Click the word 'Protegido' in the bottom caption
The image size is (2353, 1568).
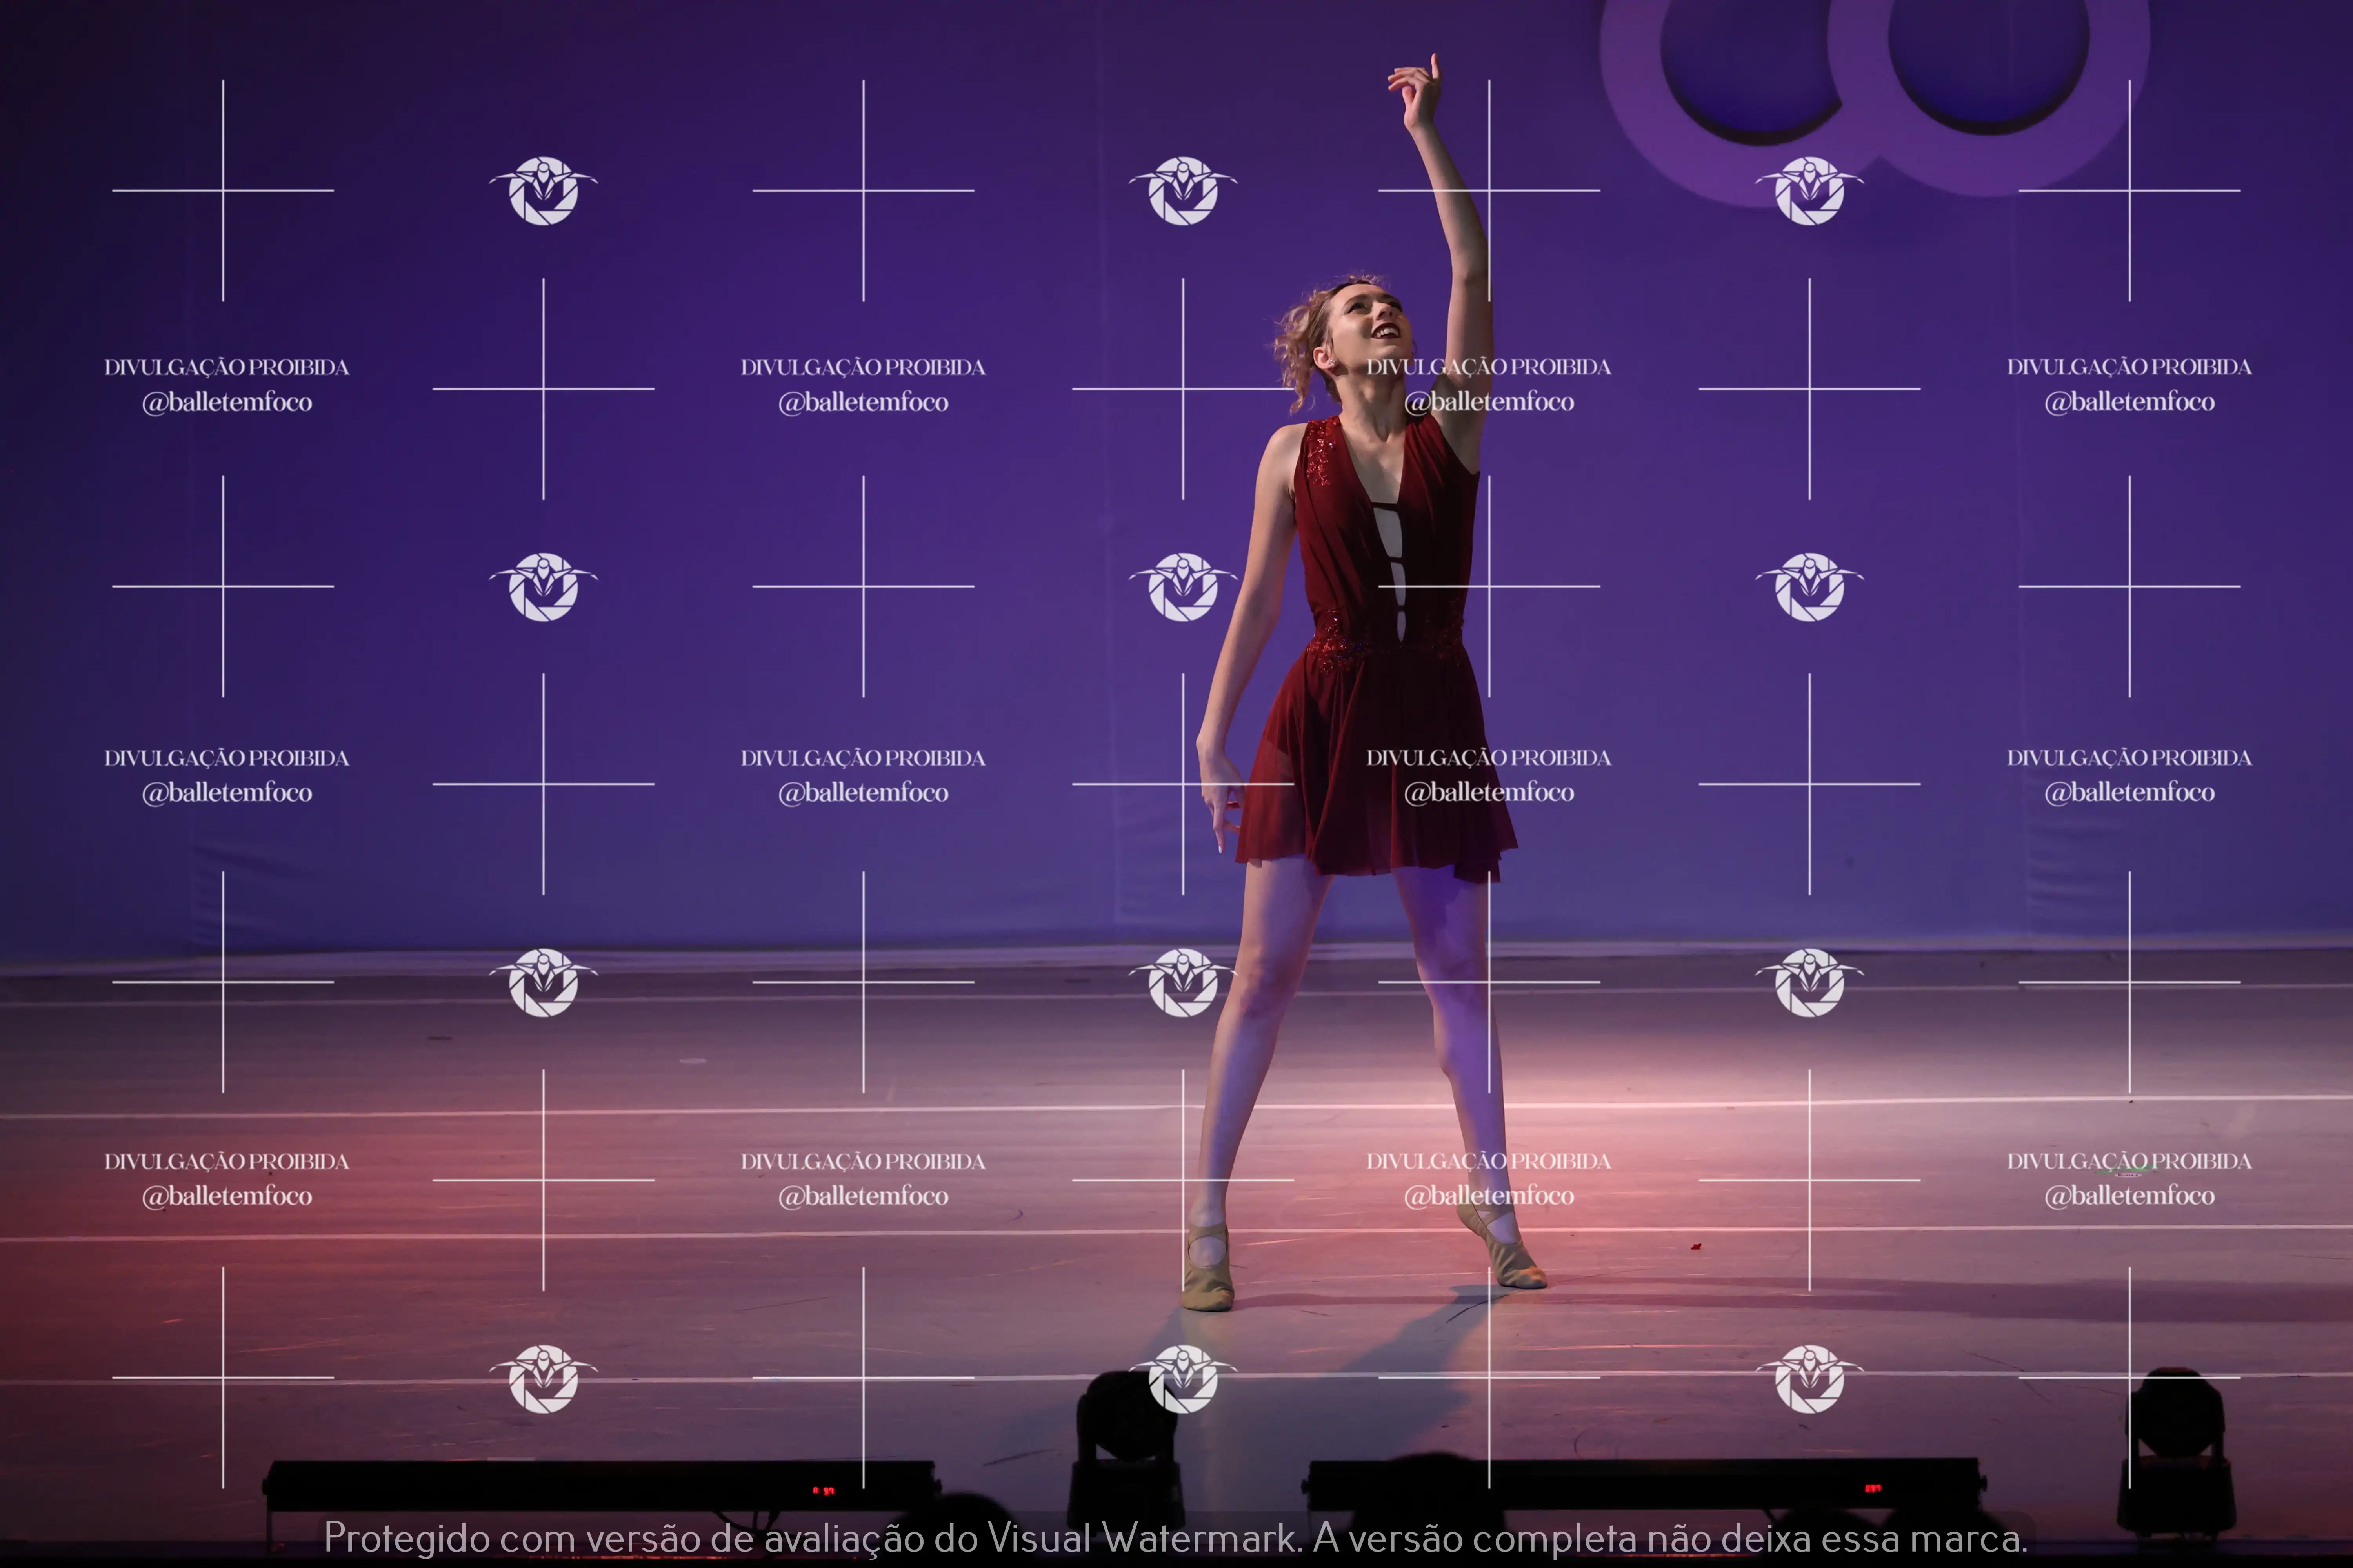point(406,1538)
